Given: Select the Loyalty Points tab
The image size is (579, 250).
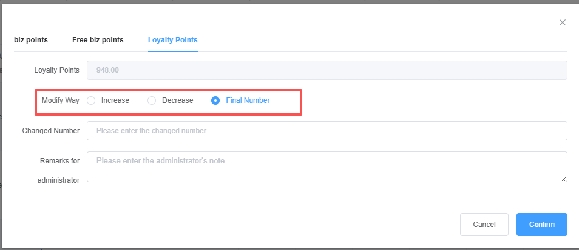Looking at the screenshot, I should click(x=172, y=40).
